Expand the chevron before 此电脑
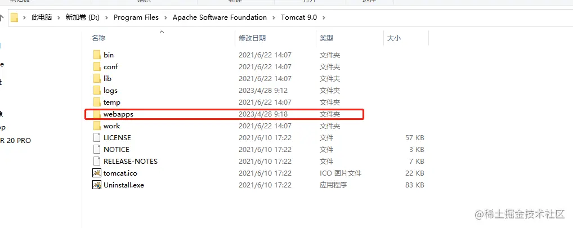Screen dimensions: 573x228 click(x=24, y=17)
